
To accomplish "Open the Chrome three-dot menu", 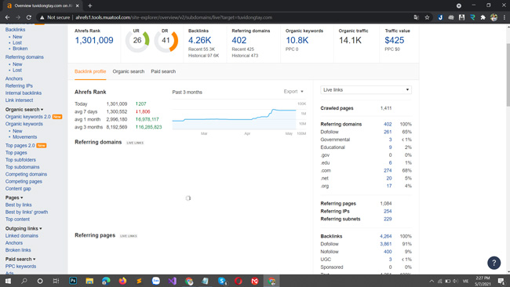I will click(505, 17).
